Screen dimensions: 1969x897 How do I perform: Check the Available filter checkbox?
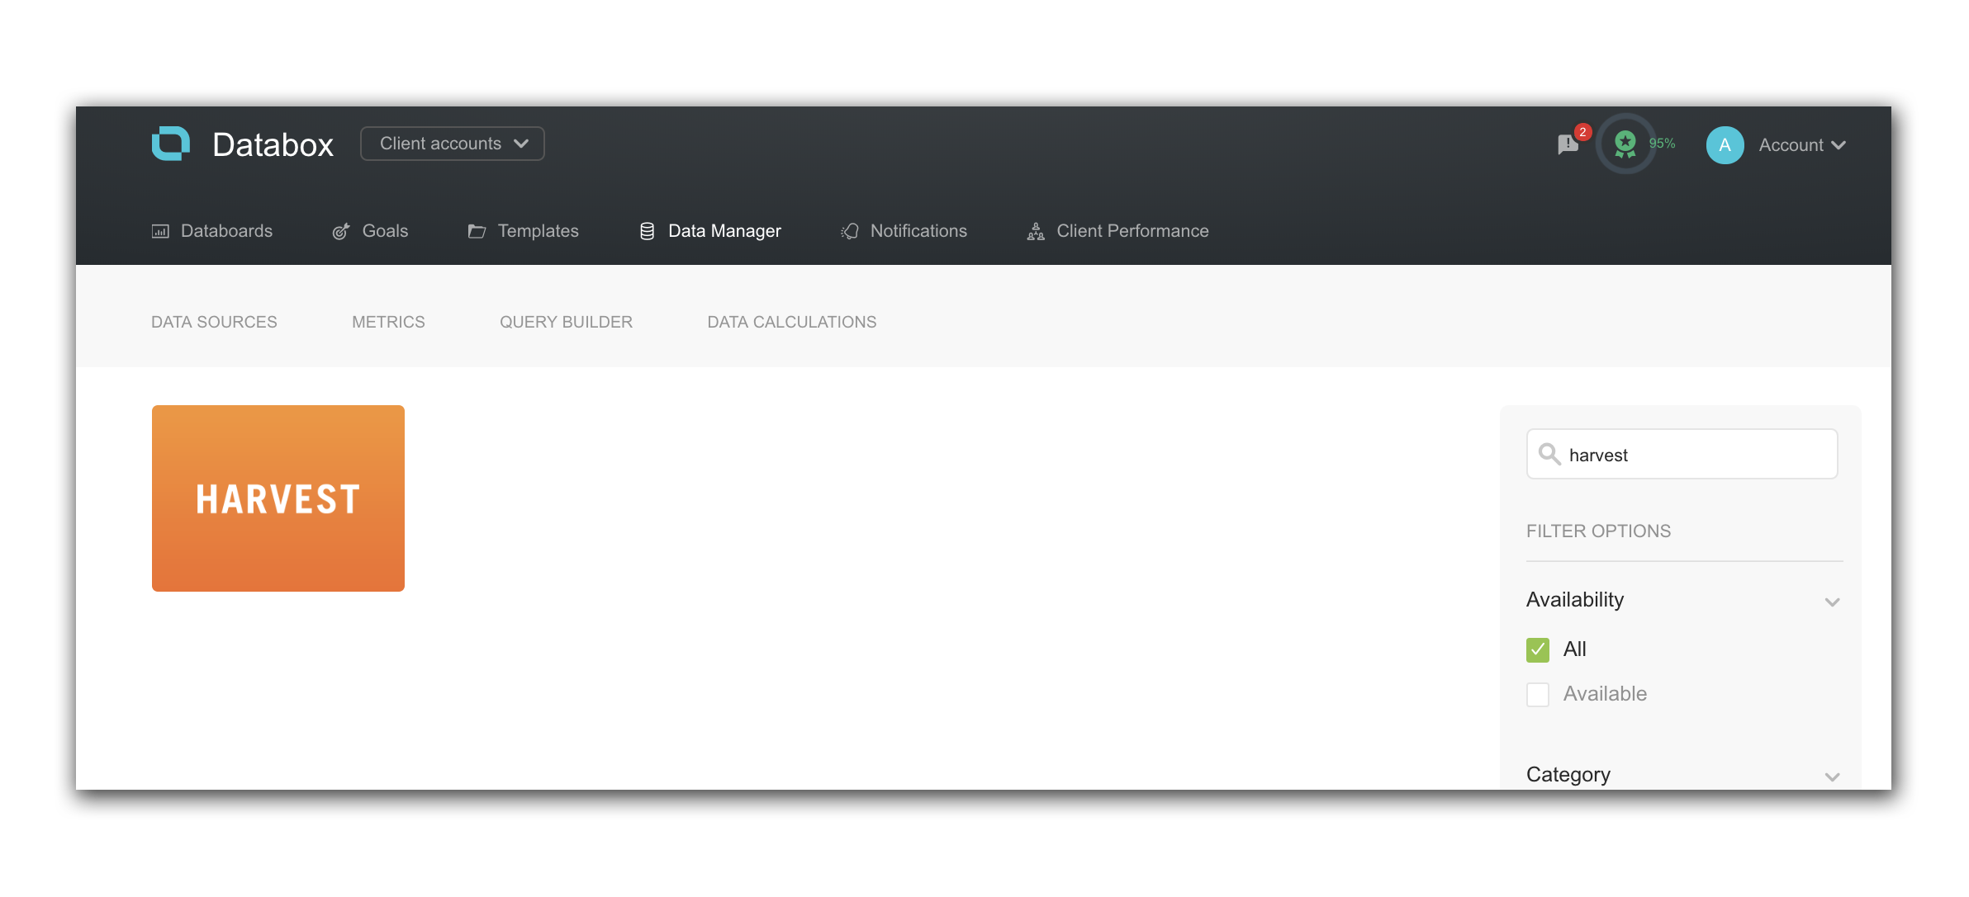(1537, 695)
